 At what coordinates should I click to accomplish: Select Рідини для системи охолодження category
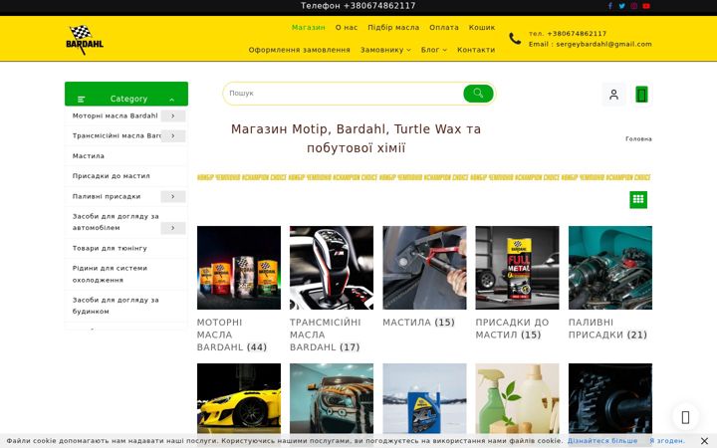(110, 274)
